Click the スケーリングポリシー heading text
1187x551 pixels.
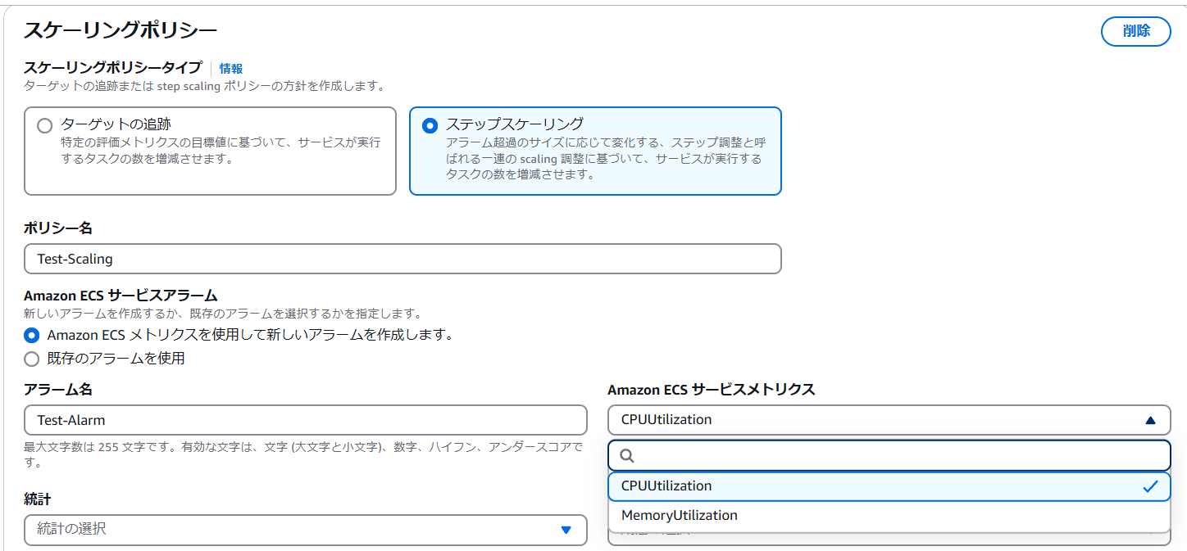[121, 31]
